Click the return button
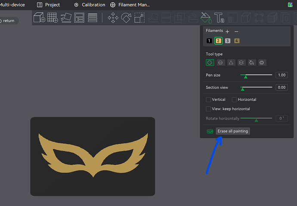This screenshot has width=297, height=206. (8, 21)
